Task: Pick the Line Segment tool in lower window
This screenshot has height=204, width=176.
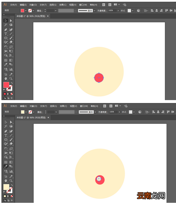Action: pos(11,135)
